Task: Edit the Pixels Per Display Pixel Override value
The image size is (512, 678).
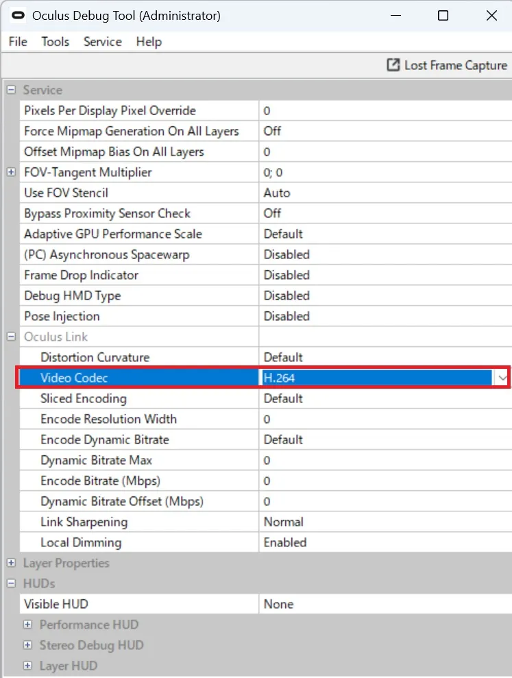Action: click(385, 110)
